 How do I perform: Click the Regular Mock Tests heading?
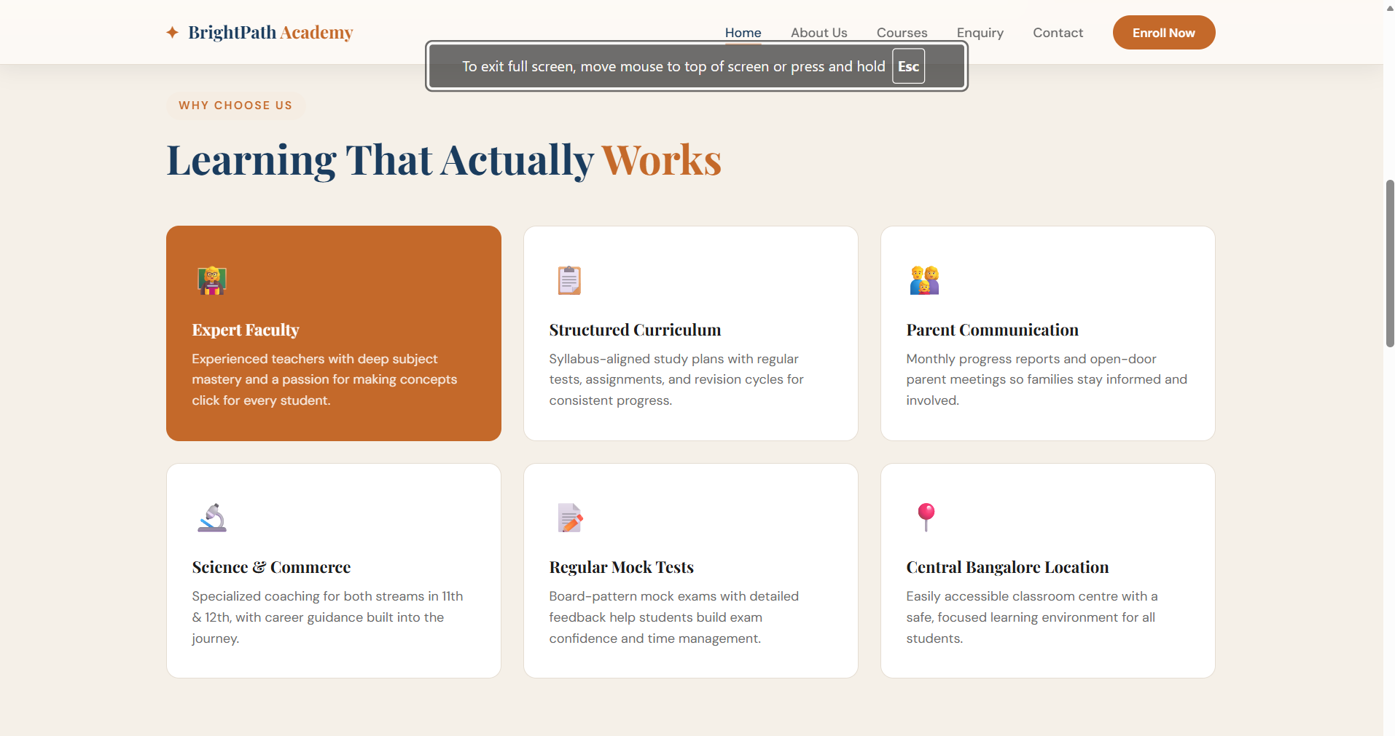(x=621, y=567)
